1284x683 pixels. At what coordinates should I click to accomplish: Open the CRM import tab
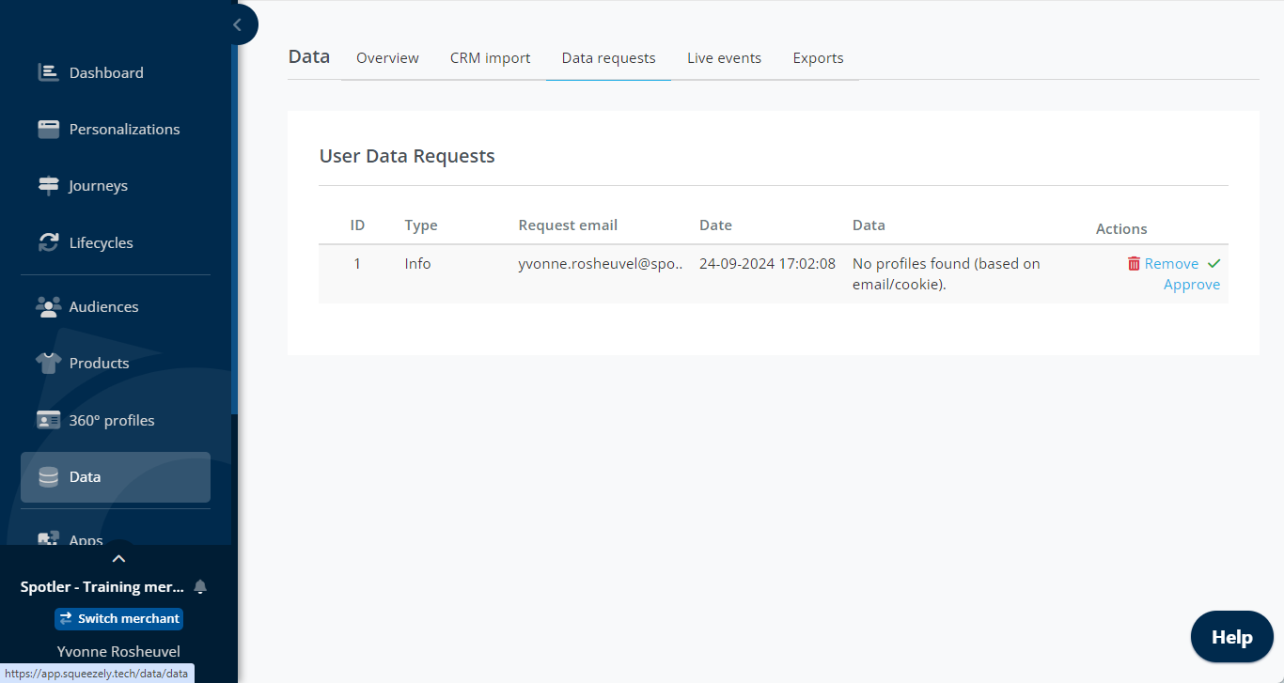pyautogui.click(x=490, y=58)
